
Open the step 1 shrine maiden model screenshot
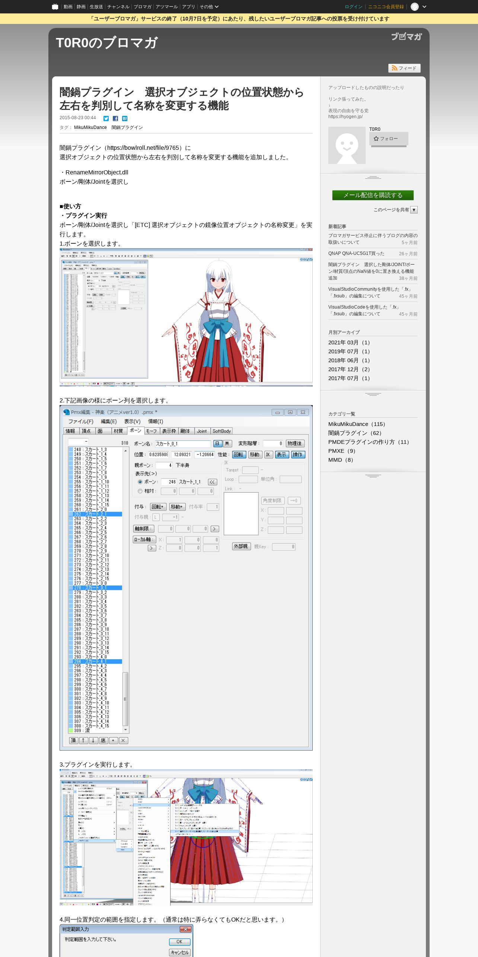186,317
